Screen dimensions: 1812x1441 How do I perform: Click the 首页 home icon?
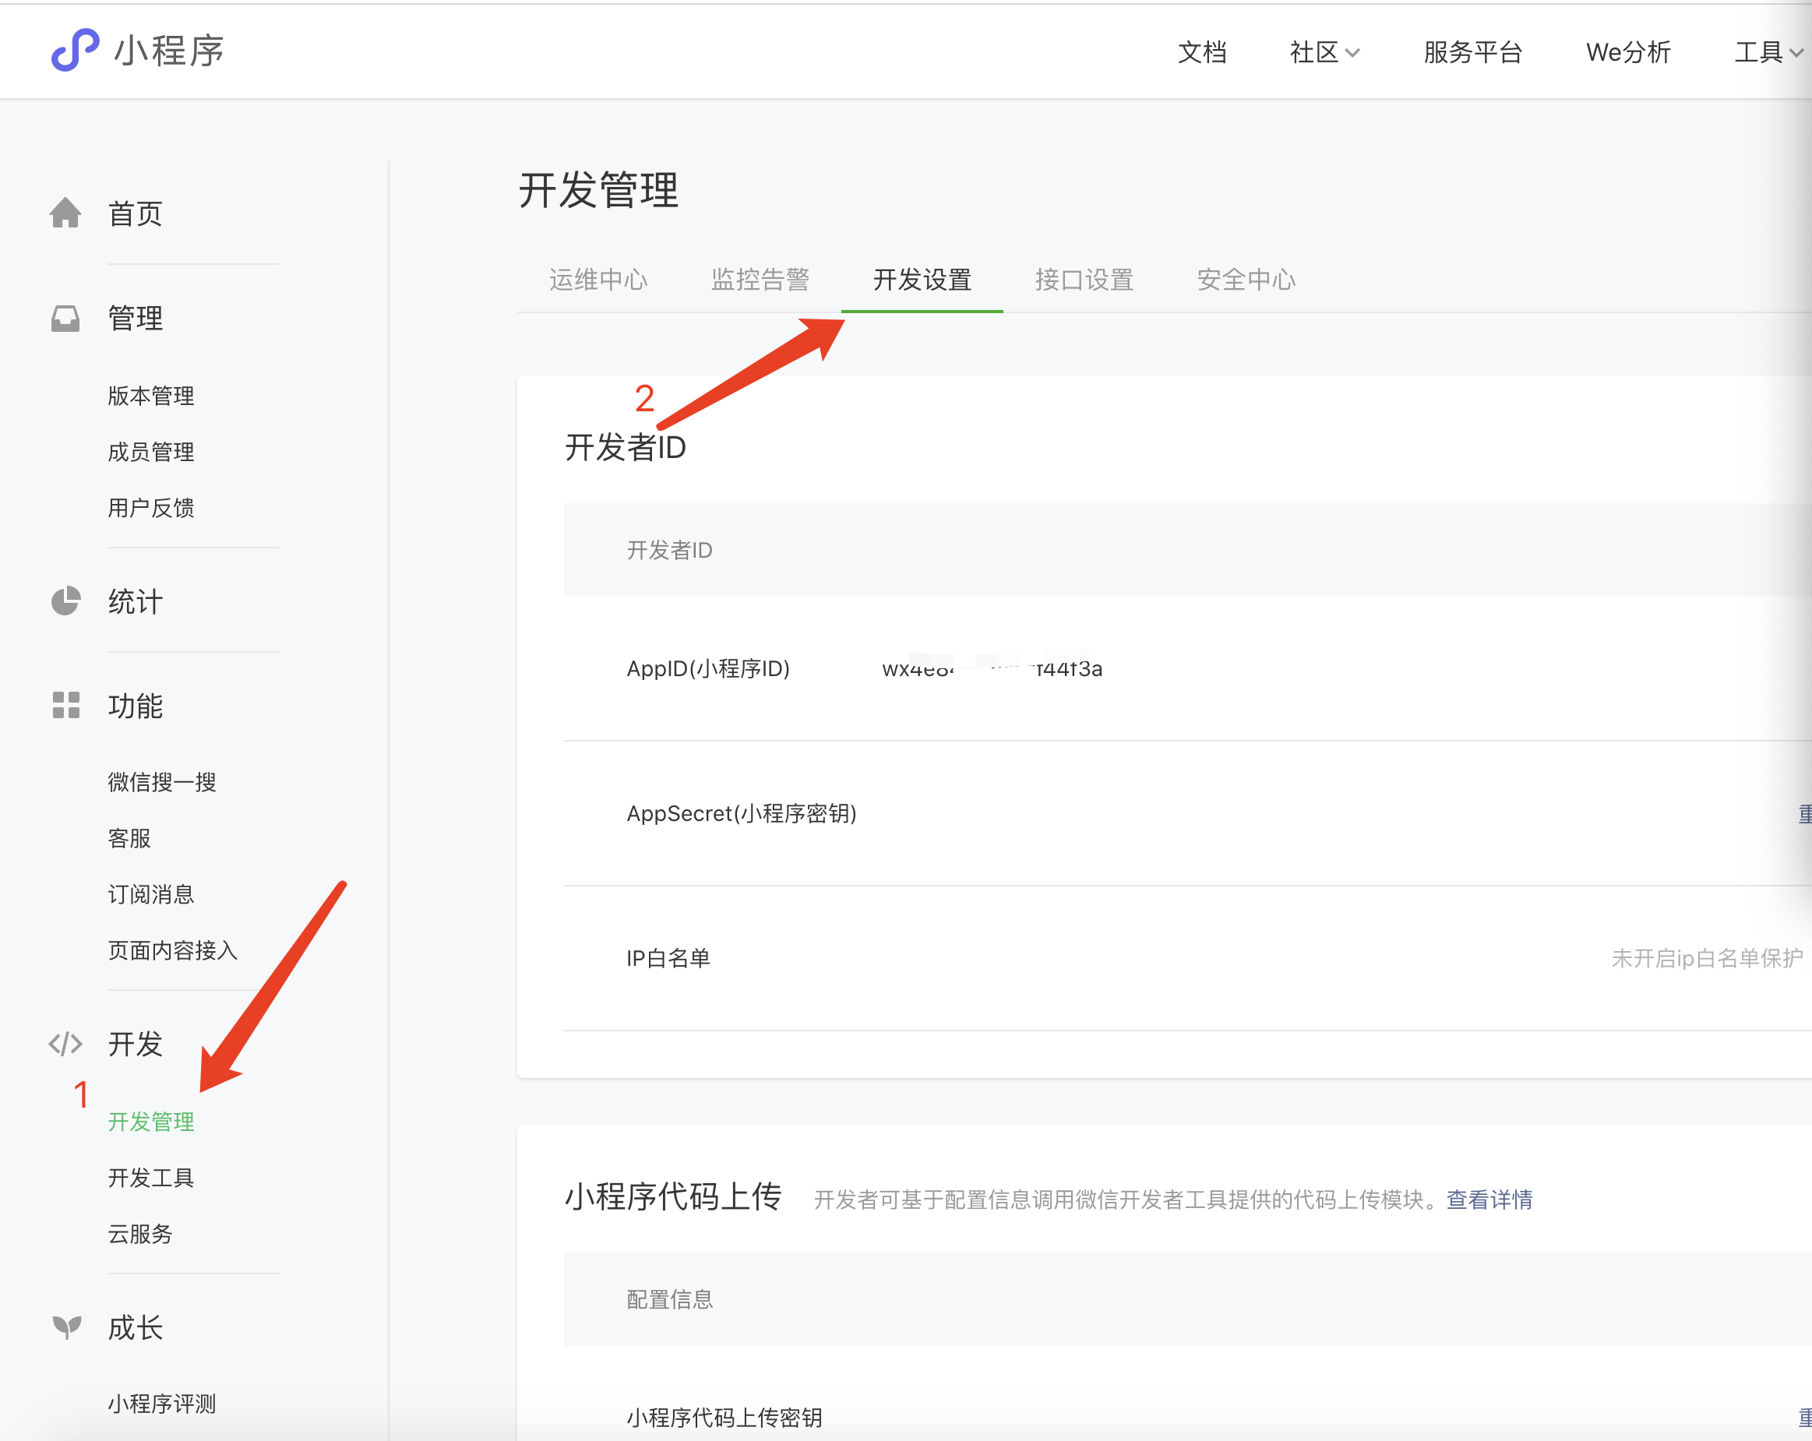click(x=65, y=213)
